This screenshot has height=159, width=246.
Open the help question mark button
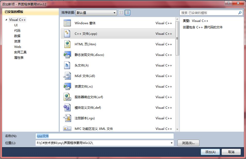click(x=228, y=3)
